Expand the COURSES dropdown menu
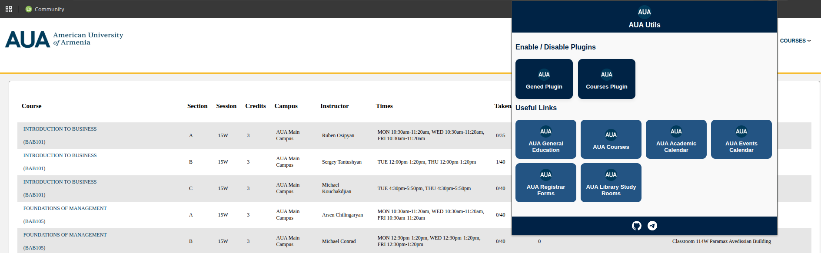821x253 pixels. 795,41
